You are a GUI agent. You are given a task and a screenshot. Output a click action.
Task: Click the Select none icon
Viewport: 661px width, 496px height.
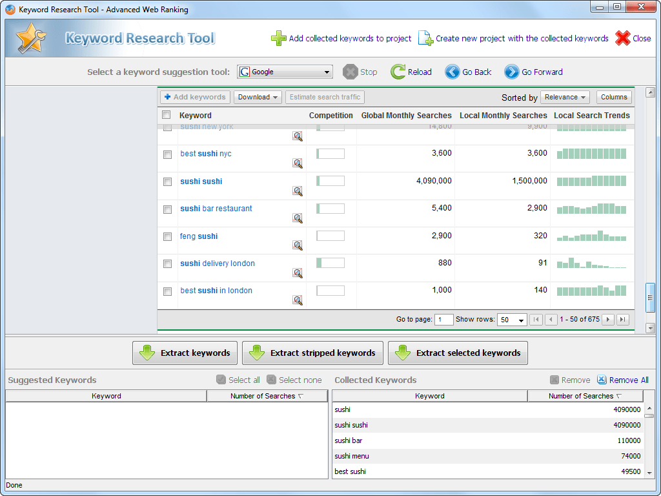[272, 380]
